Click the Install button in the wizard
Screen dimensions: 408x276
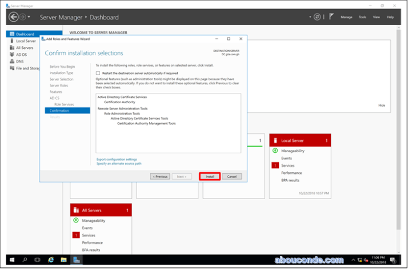pyautogui.click(x=210, y=177)
